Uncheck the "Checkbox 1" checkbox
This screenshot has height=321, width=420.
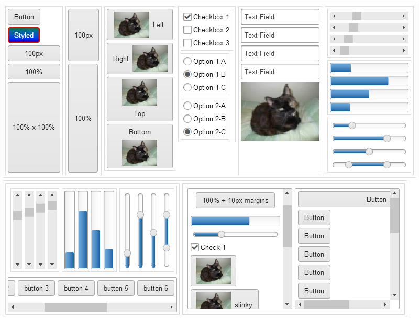coord(187,16)
